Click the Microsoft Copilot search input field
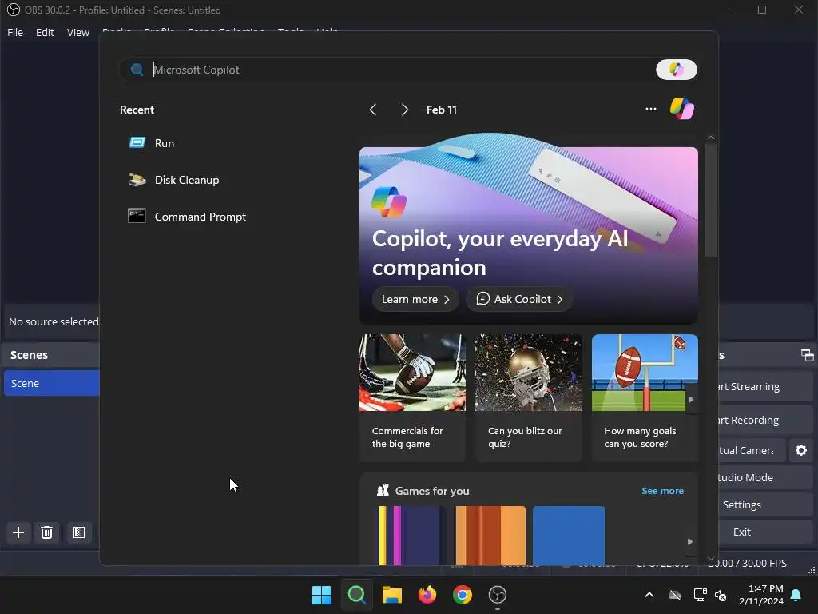Viewport: 818px width, 614px height. coord(402,70)
